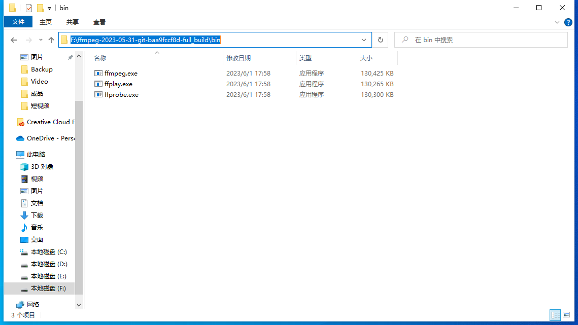Click the Help question mark icon
The height and width of the screenshot is (325, 578).
coord(568,22)
